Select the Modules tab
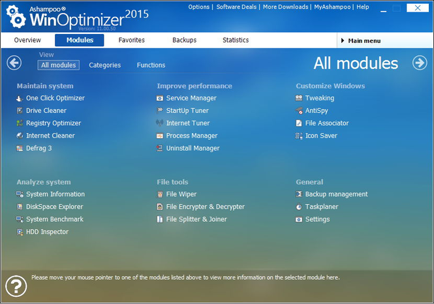This screenshot has width=434, height=304. [80, 40]
